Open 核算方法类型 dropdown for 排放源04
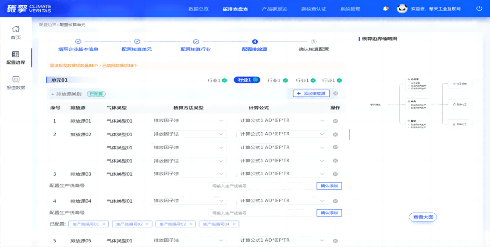Viewport: 490px width, 247px height. pos(188,201)
